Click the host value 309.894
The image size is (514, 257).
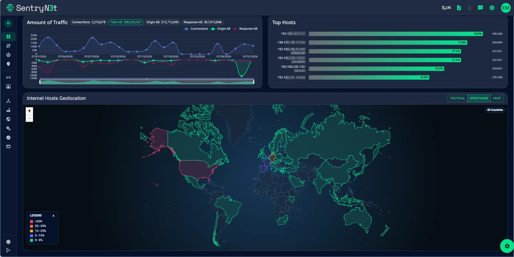tap(497, 42)
